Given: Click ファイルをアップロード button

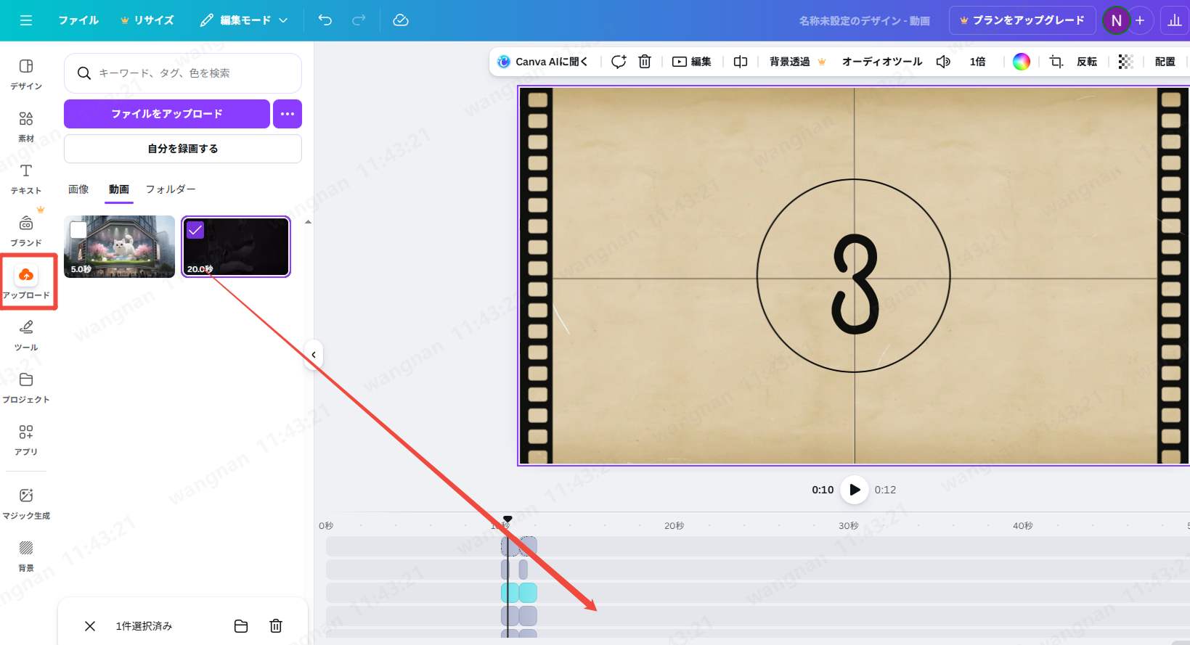Looking at the screenshot, I should coord(167,114).
